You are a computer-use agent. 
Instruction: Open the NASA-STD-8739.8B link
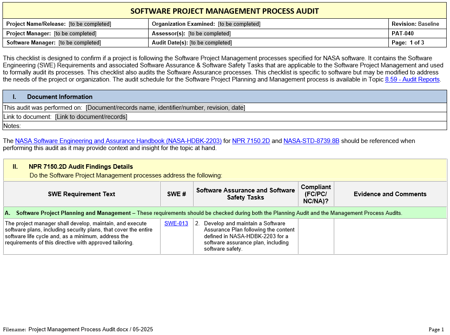311,141
